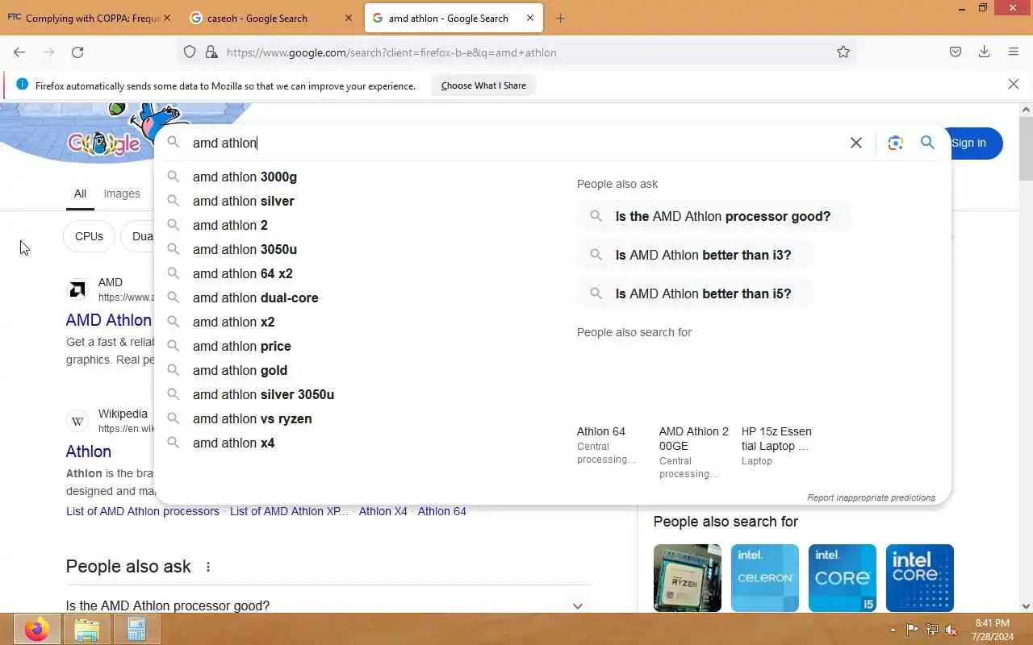Click inside the Google search input field
The width and height of the screenshot is (1033, 645).
point(516,143)
